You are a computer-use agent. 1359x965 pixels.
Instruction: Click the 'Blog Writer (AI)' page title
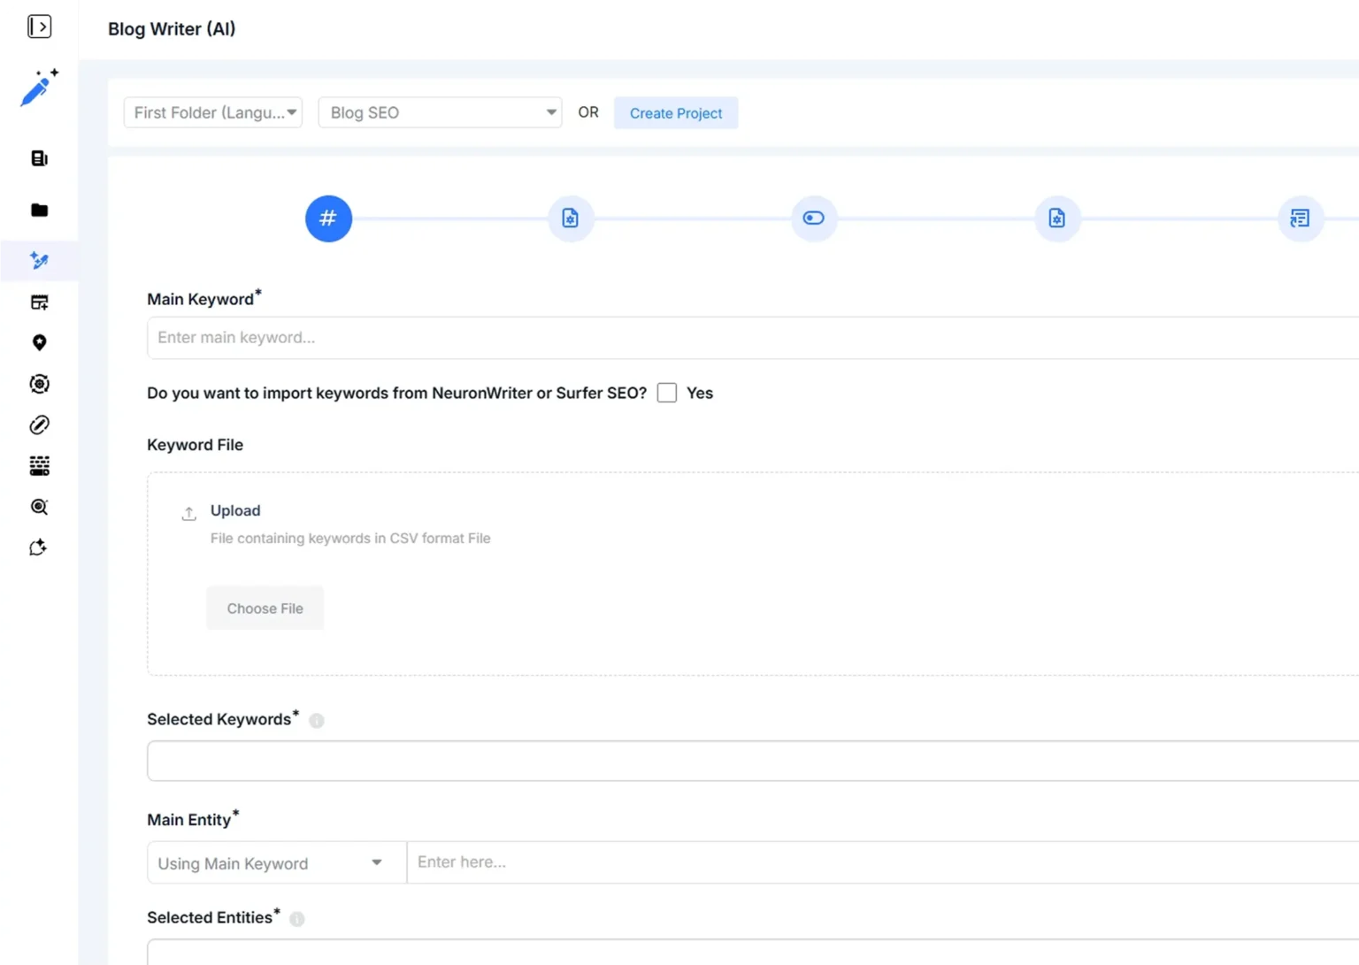(x=172, y=29)
